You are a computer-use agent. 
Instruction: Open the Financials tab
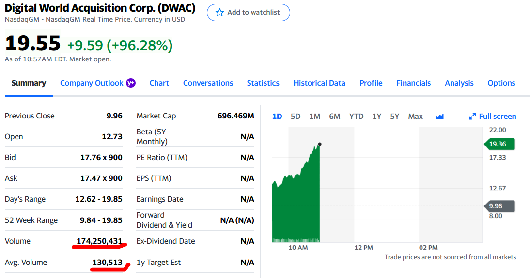pos(413,83)
